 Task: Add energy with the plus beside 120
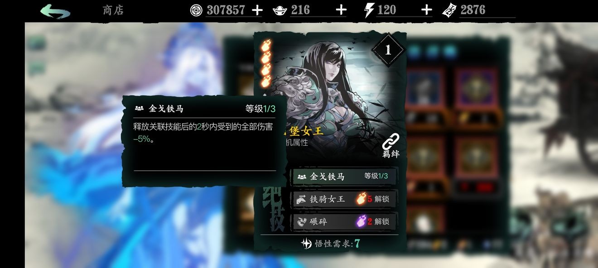[426, 10]
